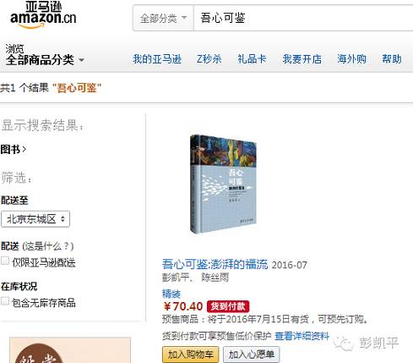Screen dimensions: 413x363
Task: Go to the Z秒杀 deals page
Action: (209, 59)
